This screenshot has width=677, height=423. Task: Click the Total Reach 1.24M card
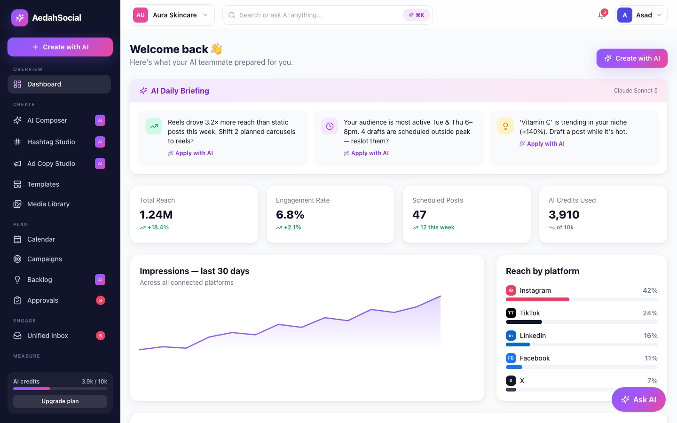click(194, 215)
